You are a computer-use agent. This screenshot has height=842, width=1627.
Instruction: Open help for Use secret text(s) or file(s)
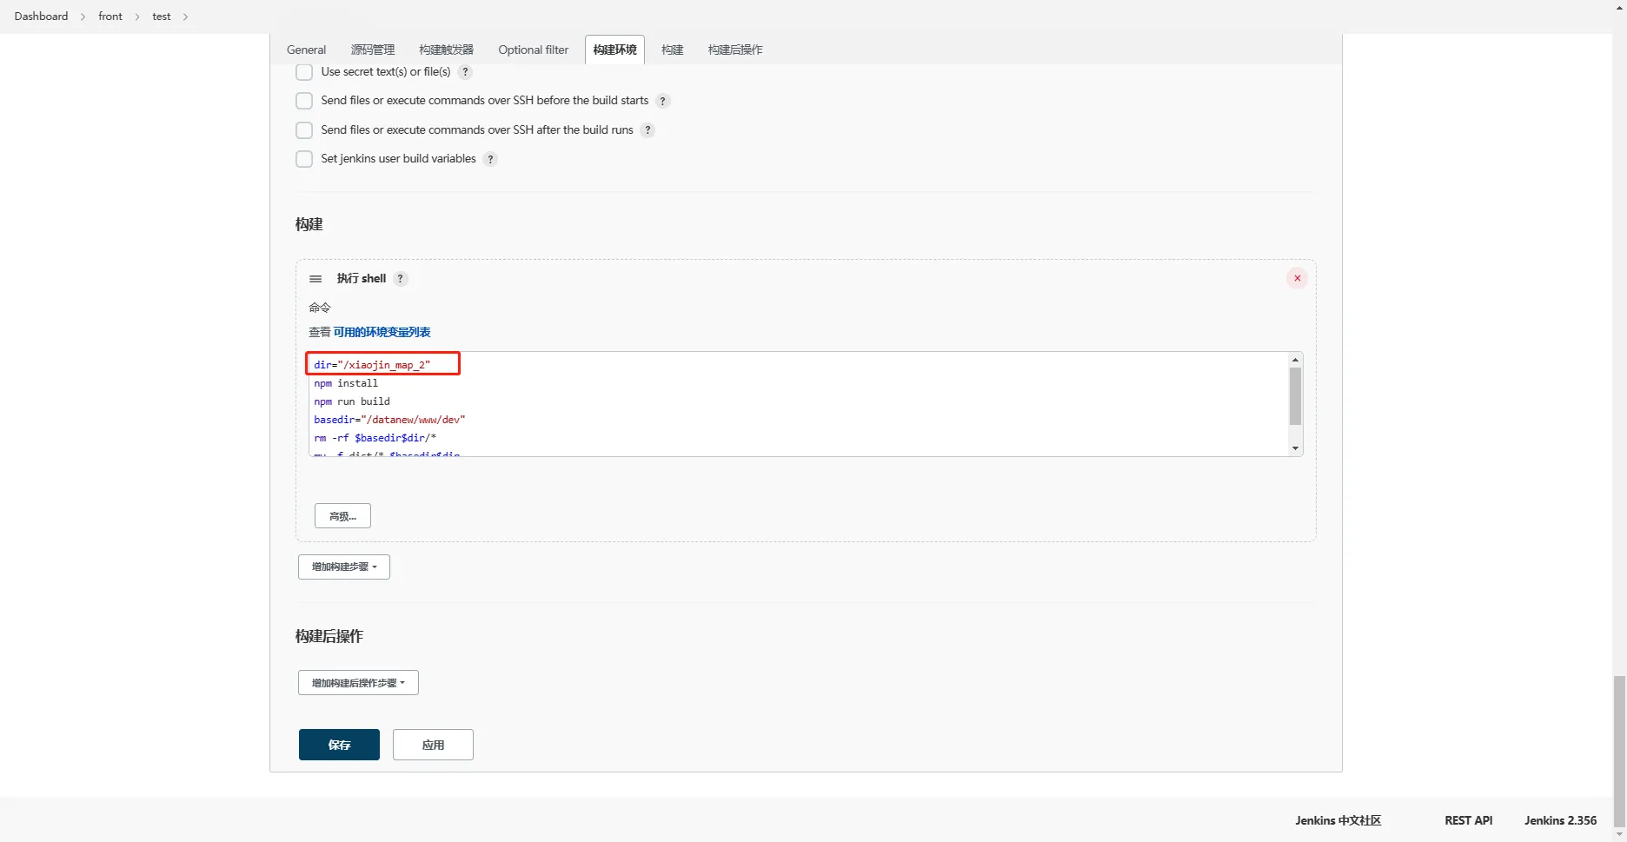pos(466,72)
